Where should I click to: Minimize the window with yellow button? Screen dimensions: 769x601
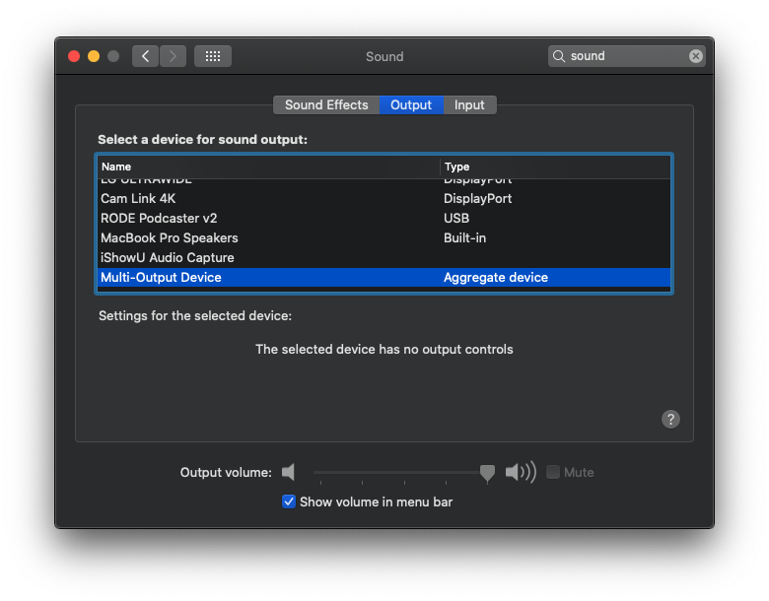(x=94, y=56)
